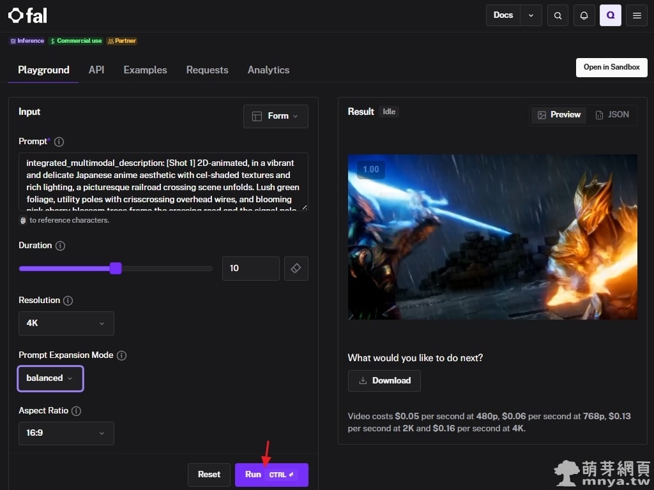The image size is (654, 490).
Task: Switch to the API tab
Action: 96,70
